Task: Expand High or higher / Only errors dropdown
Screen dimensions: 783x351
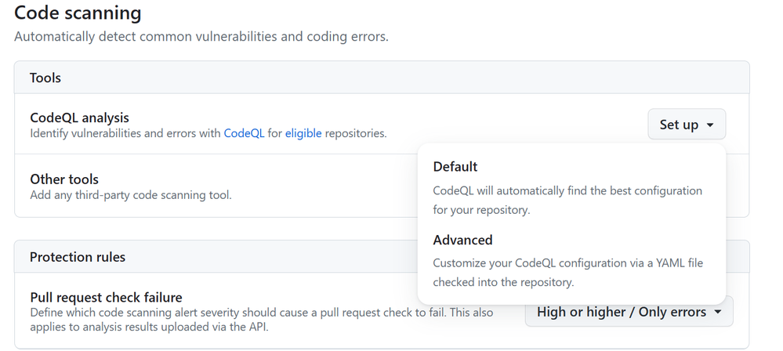Action: click(x=629, y=312)
